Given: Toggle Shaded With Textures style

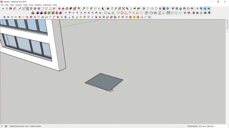Looking at the screenshot, I should (x=164, y=9).
